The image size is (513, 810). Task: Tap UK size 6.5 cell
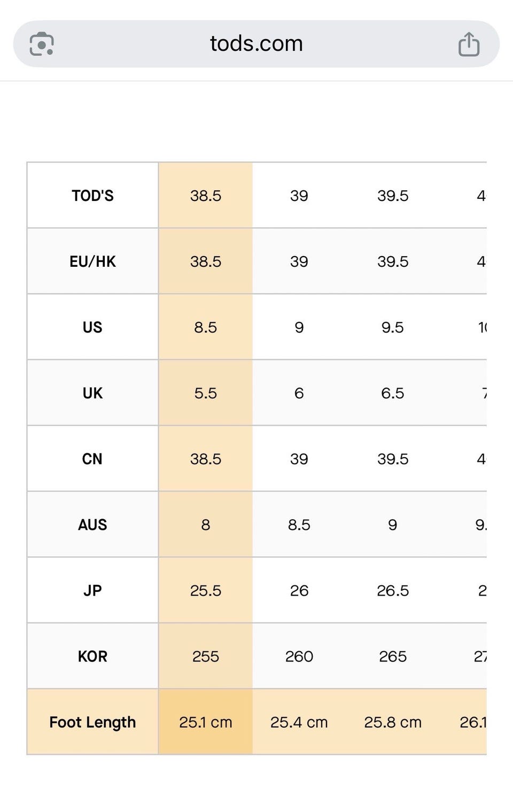(x=393, y=393)
